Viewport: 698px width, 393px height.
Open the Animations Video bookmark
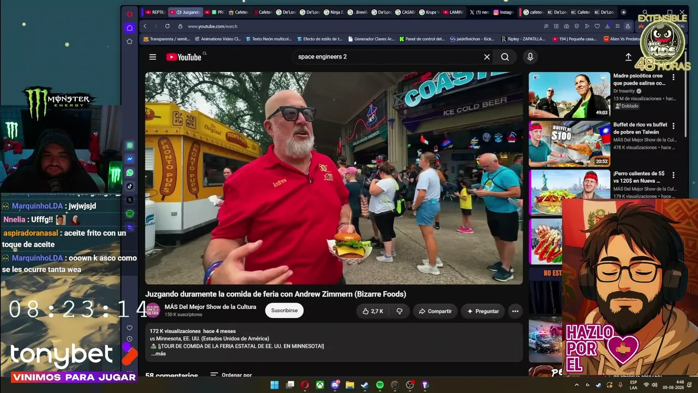point(217,39)
